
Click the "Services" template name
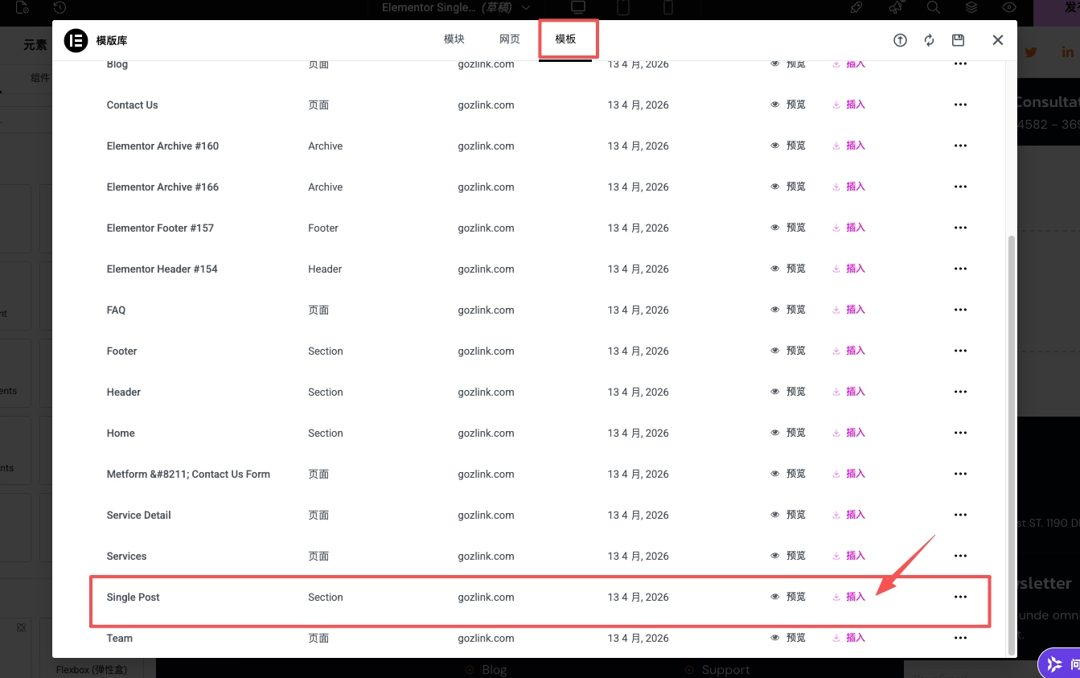coord(126,557)
